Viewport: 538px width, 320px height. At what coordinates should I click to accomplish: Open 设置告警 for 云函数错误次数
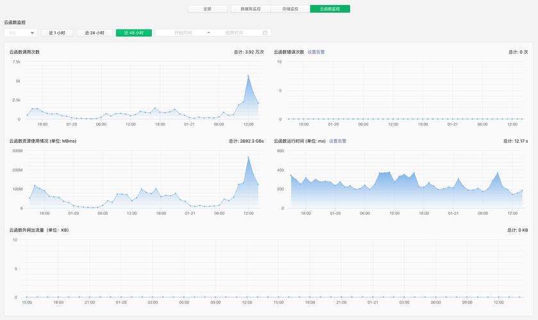pos(316,52)
